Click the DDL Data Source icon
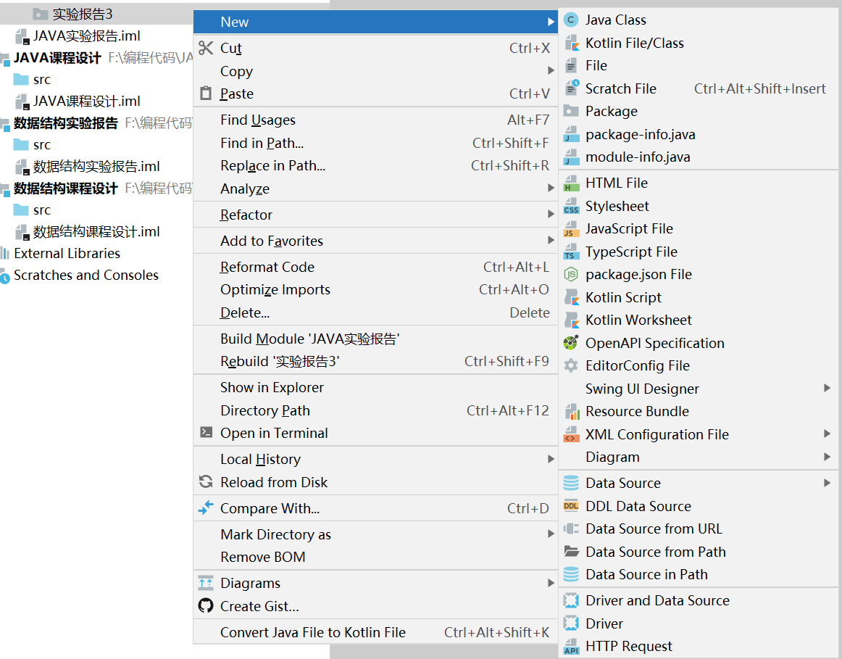This screenshot has height=659, width=842. tap(571, 506)
